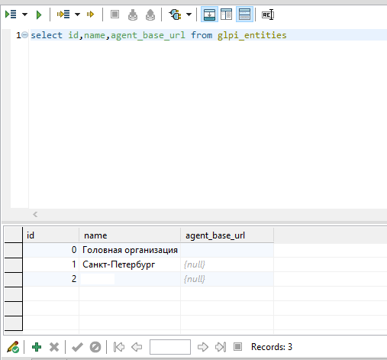Click the Commit transaction icon

pos(133,15)
